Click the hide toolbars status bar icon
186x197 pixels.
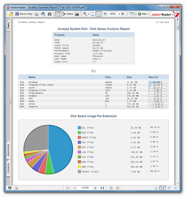[x=16, y=188]
